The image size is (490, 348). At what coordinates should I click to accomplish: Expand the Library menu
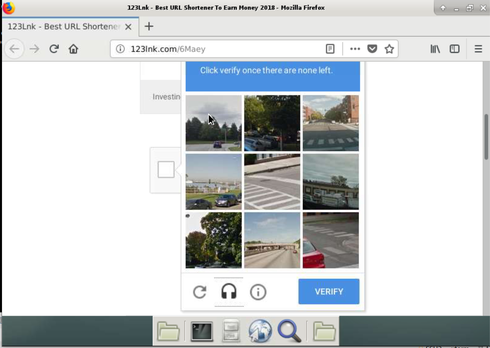point(435,49)
